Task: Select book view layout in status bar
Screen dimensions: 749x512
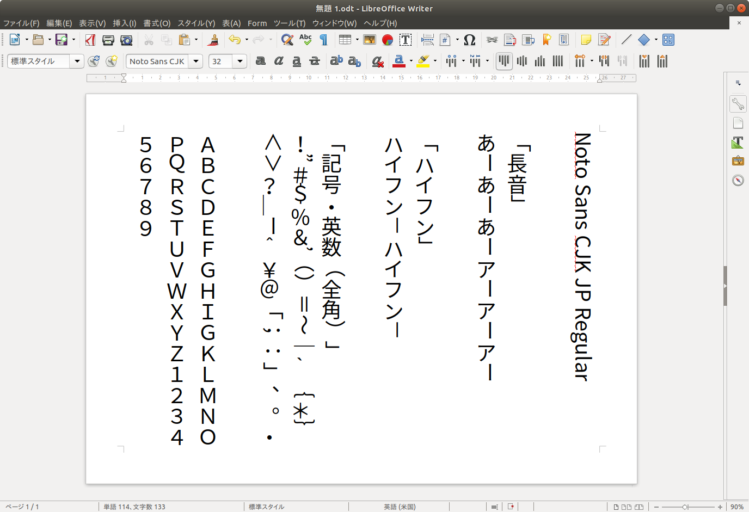Action: tap(639, 507)
